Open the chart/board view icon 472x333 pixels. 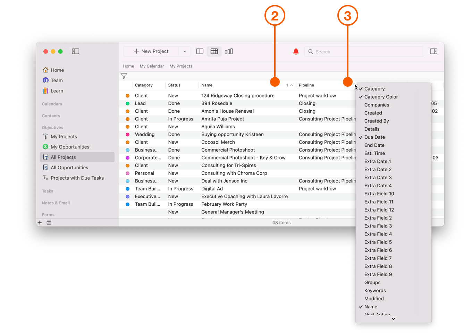pos(229,51)
